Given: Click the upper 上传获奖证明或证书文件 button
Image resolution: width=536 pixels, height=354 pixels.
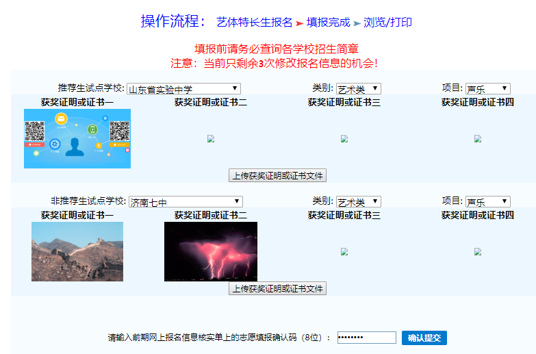Looking at the screenshot, I should 277,175.
